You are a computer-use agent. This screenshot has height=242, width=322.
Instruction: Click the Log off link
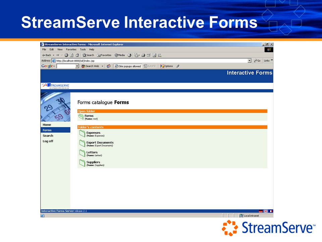[48, 141]
